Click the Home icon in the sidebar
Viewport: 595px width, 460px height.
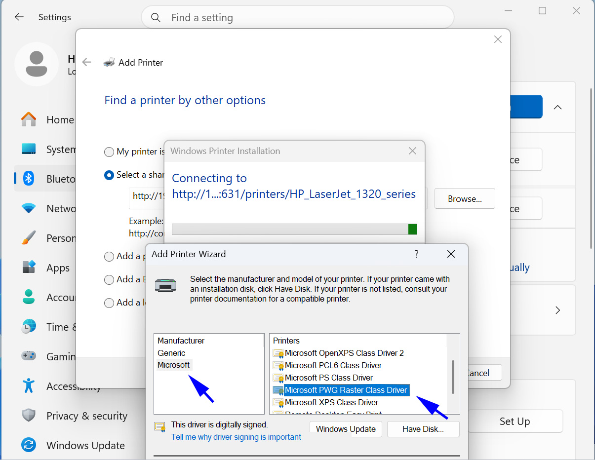[29, 119]
